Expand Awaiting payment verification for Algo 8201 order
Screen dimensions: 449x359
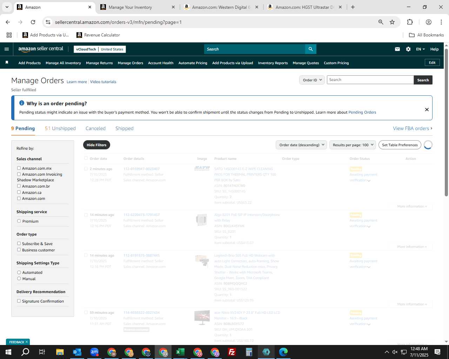pyautogui.click(x=369, y=226)
